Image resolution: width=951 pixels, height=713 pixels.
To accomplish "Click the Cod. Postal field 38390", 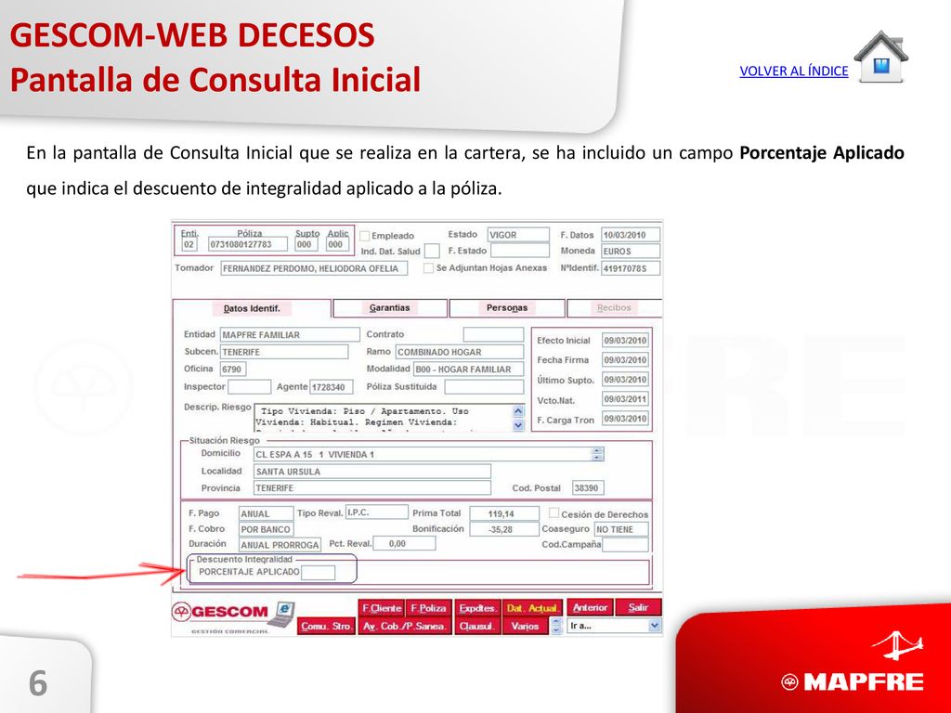I will (x=588, y=487).
